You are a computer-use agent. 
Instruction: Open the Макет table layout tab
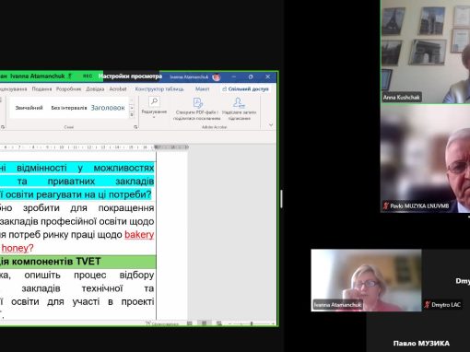point(202,89)
